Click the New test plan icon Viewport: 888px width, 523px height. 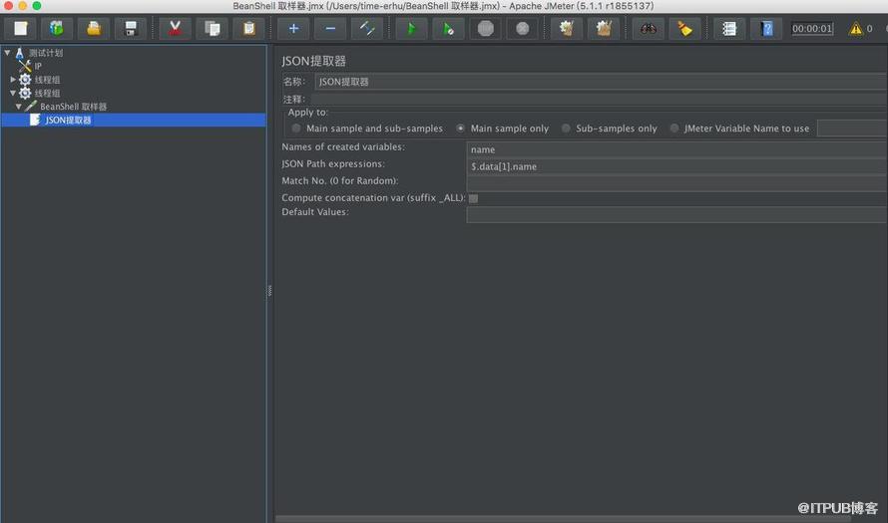pyautogui.click(x=21, y=28)
